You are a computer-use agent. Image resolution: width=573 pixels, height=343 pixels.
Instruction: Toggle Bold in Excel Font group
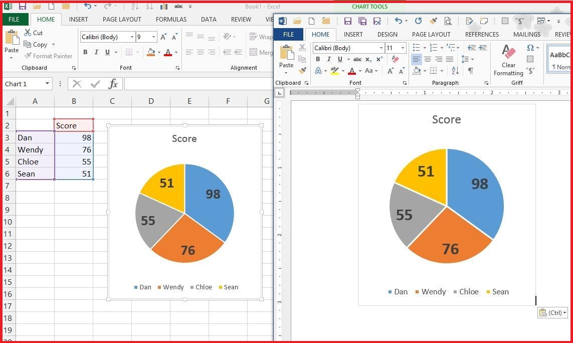coord(85,52)
